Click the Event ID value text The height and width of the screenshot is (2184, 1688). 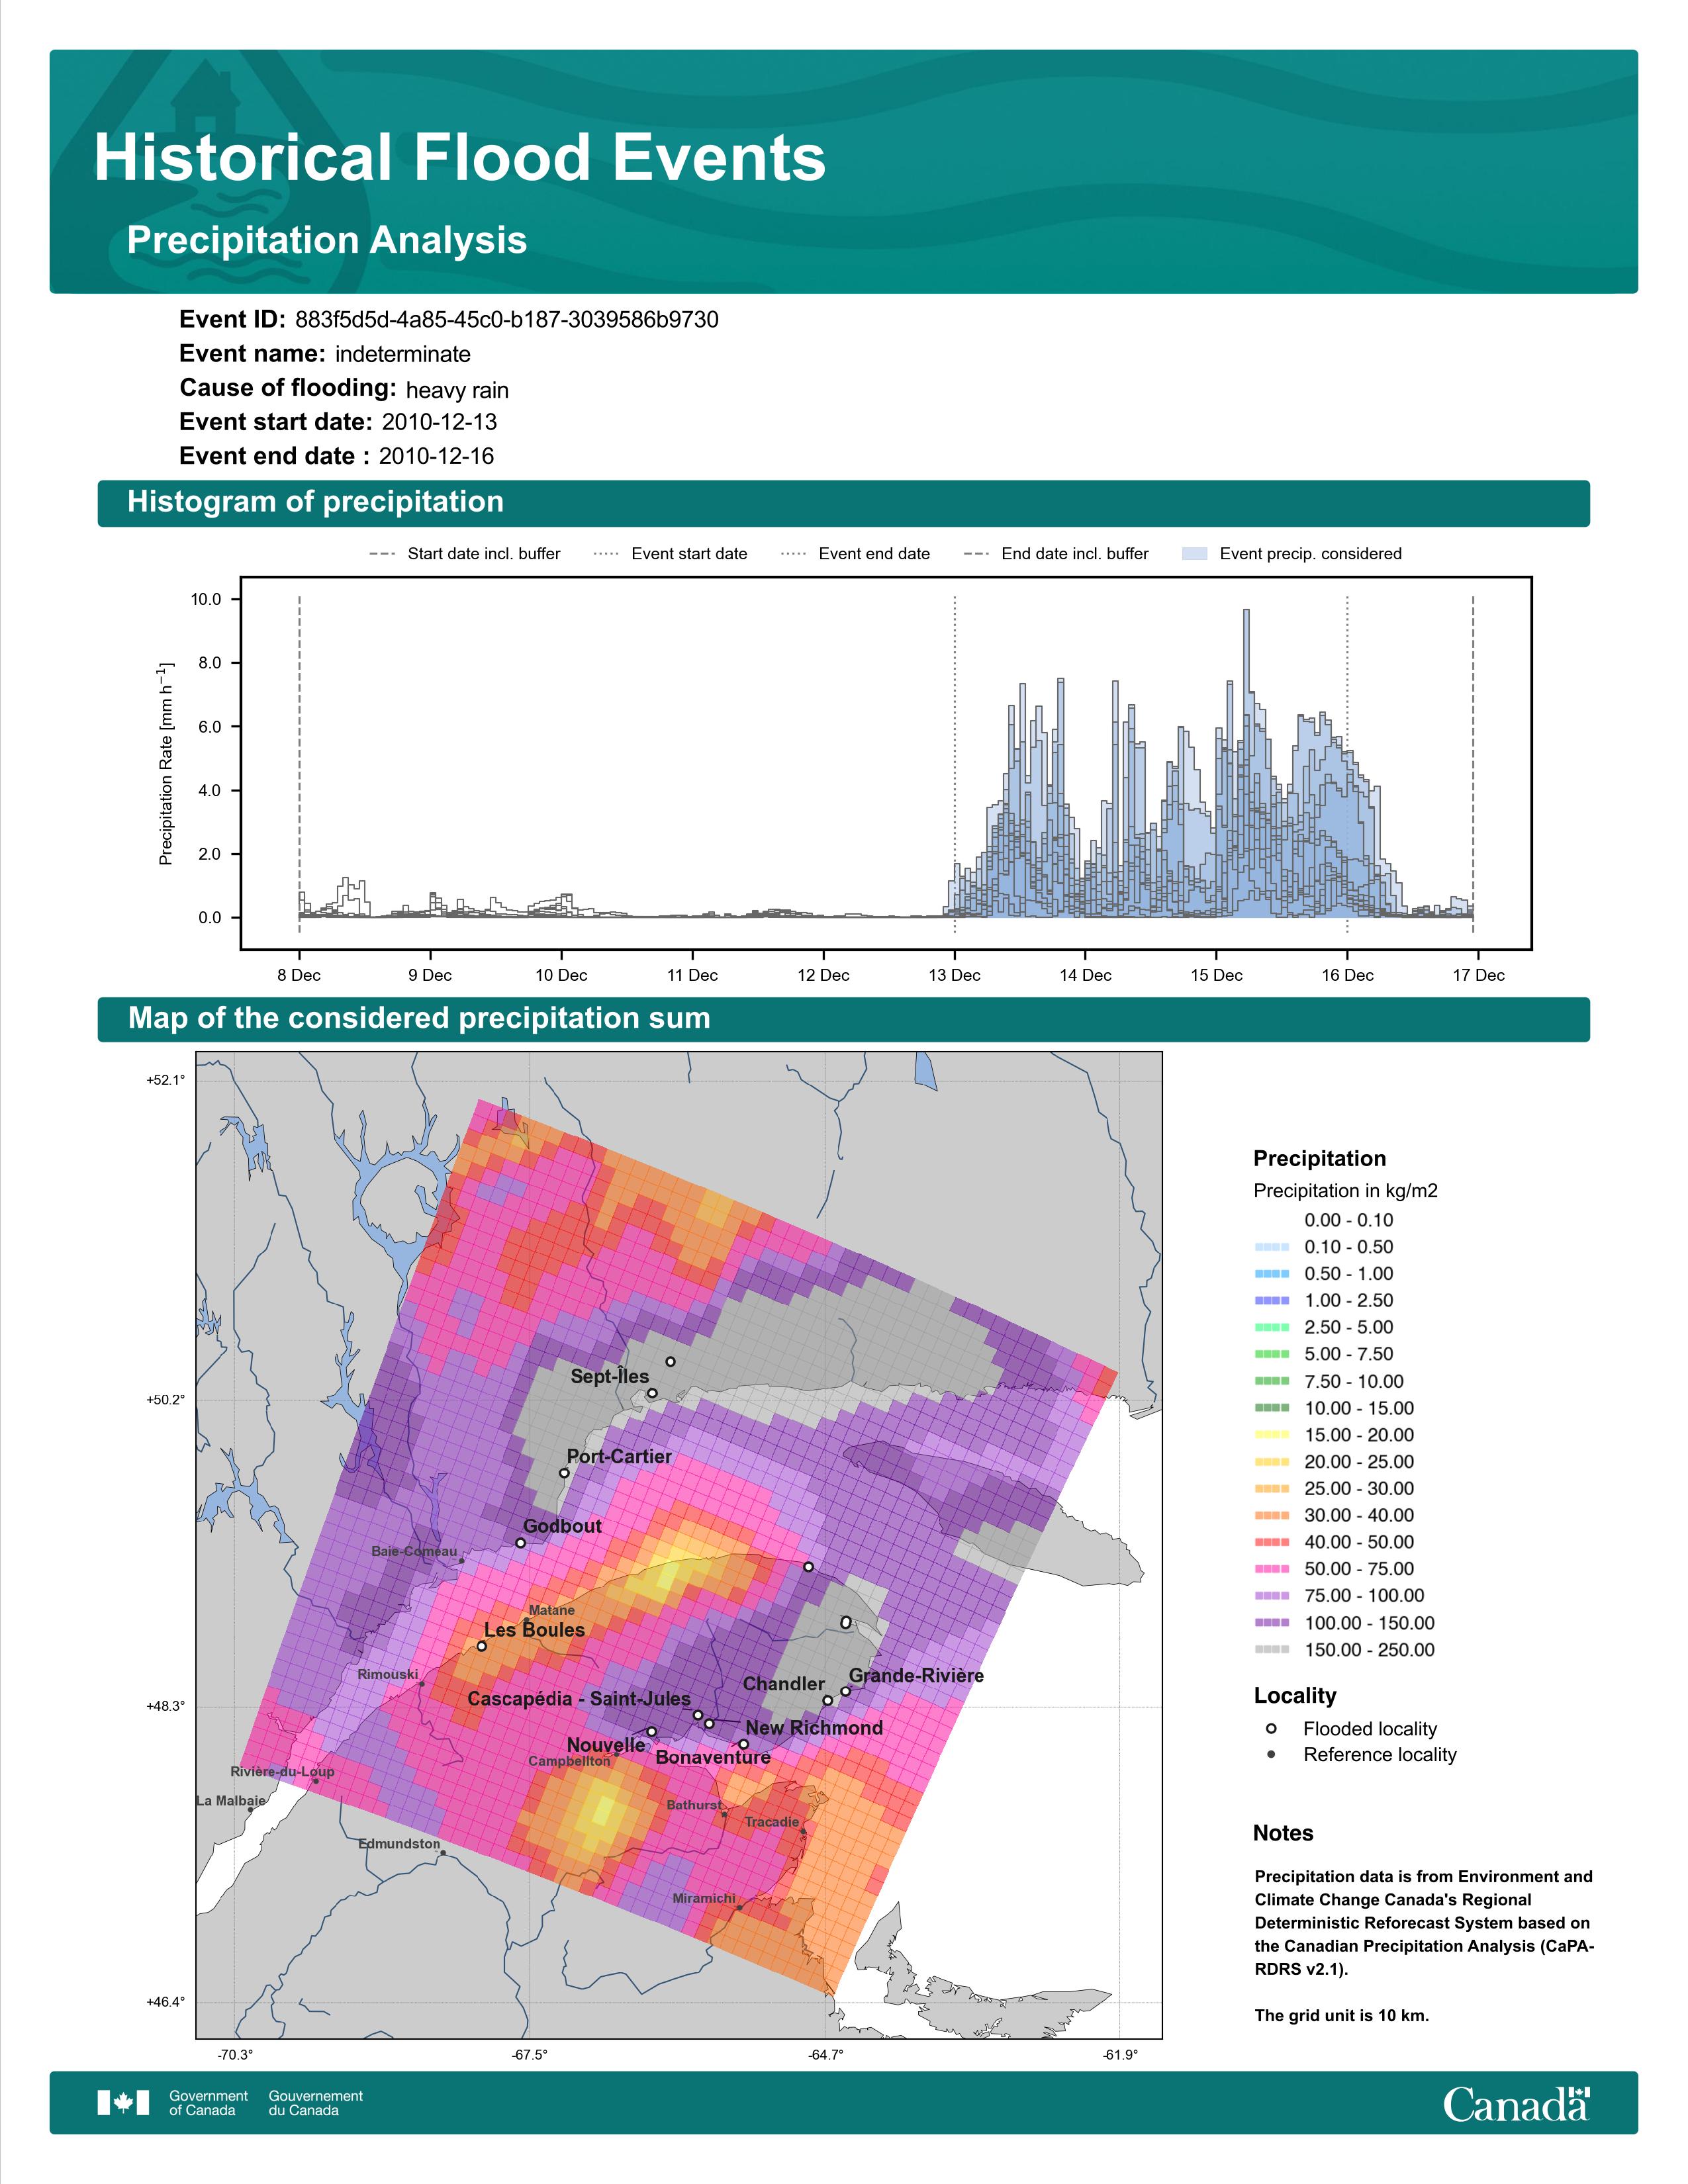coord(507,320)
